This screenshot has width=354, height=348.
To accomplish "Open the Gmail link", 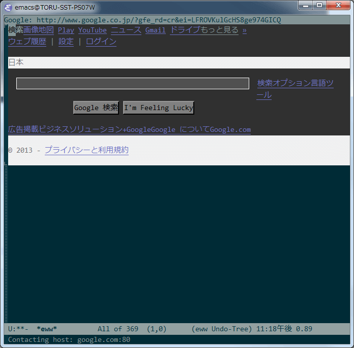I will pyautogui.click(x=155, y=30).
